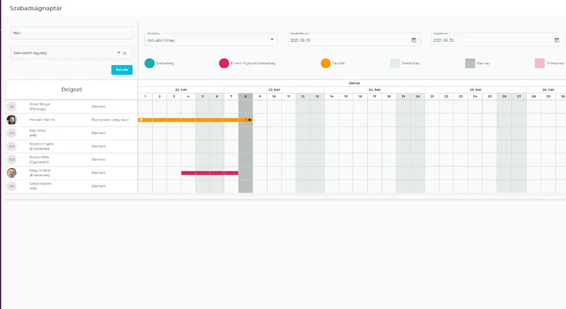Open the Kezdődátum calendar picker icon
Viewport: 566px width, 309px height.
[x=413, y=40]
